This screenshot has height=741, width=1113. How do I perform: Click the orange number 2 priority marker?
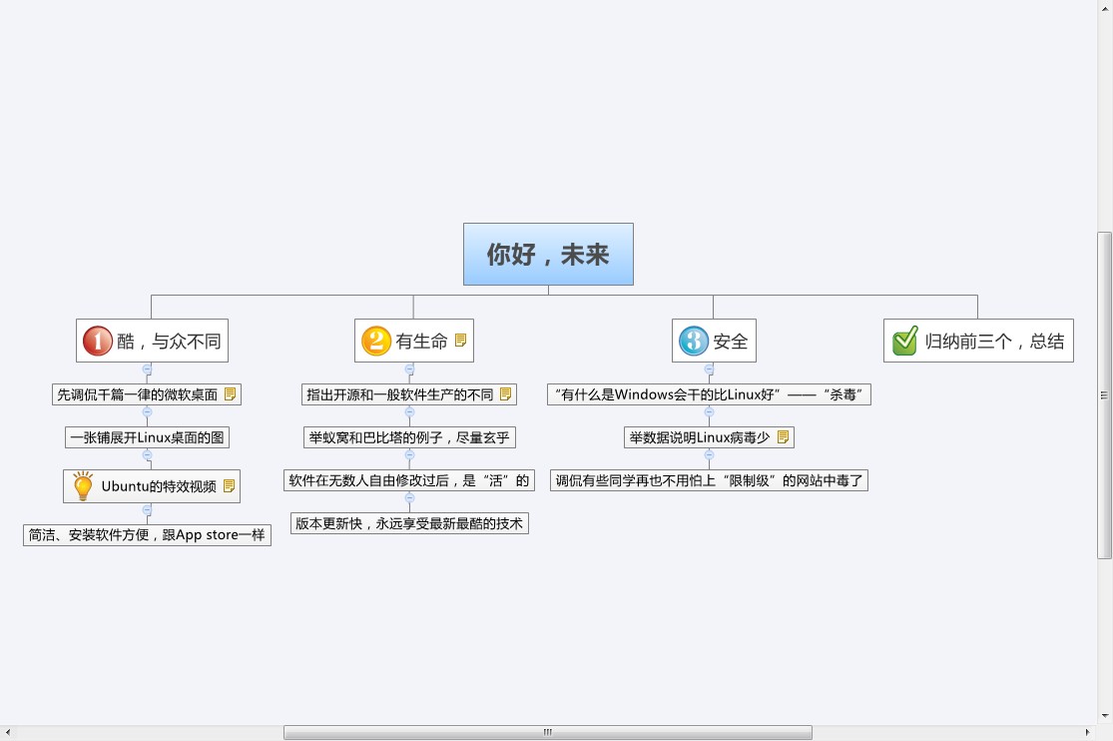click(x=376, y=341)
